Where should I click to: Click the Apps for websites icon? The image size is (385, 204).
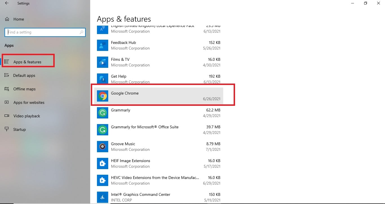[x=7, y=102]
